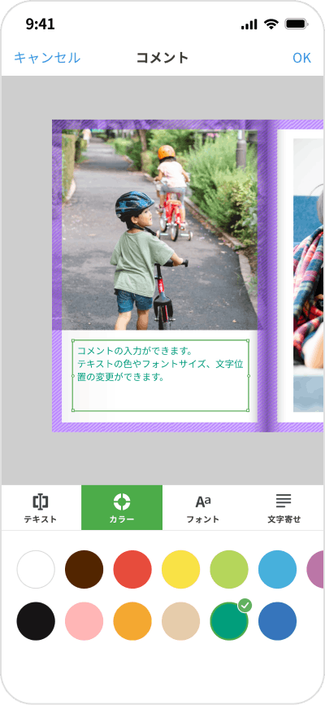Tap the color wheel icon above カラー
This screenshot has height=705, width=325.
tap(122, 501)
